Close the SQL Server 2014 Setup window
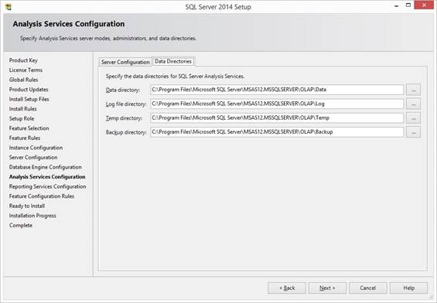Image resolution: width=437 pixels, height=303 pixels. pyautogui.click(x=424, y=5)
